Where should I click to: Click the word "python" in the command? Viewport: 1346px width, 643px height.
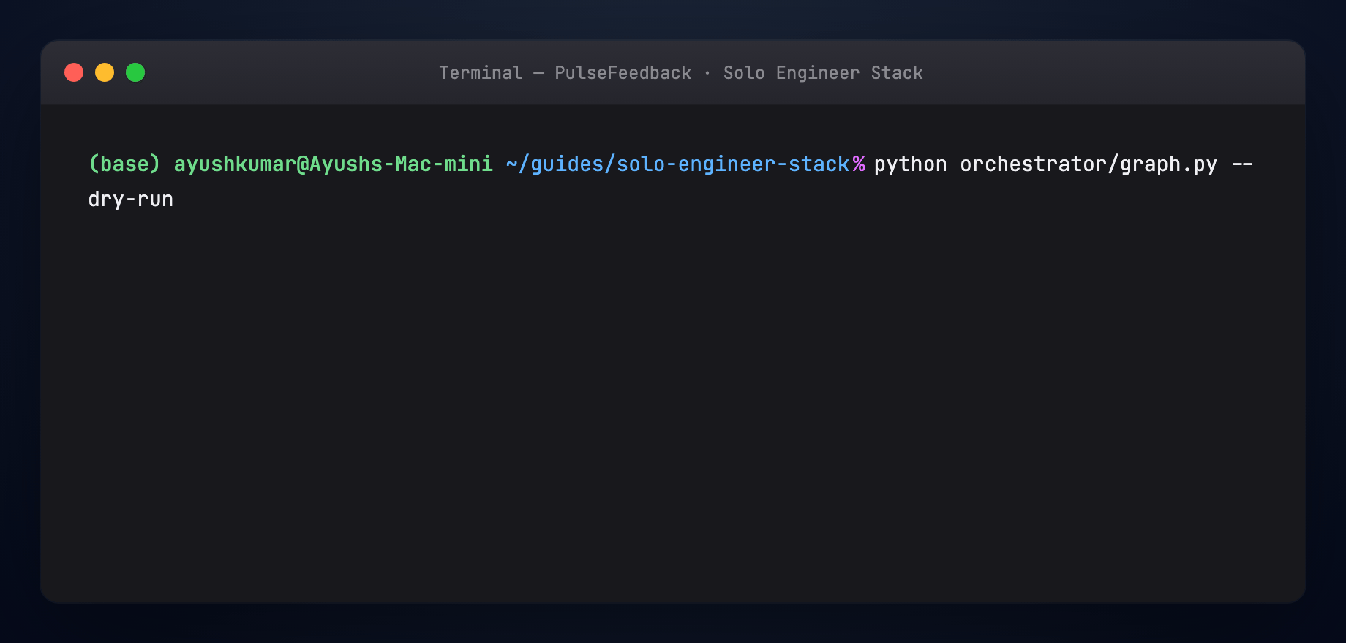911,164
